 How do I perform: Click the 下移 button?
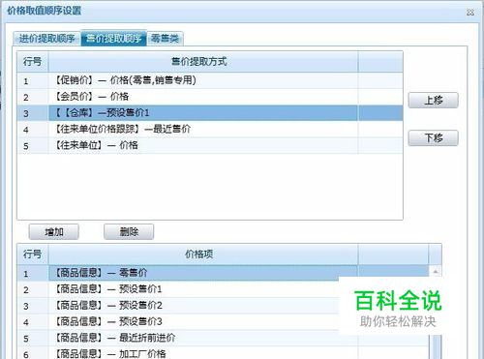tap(434, 138)
